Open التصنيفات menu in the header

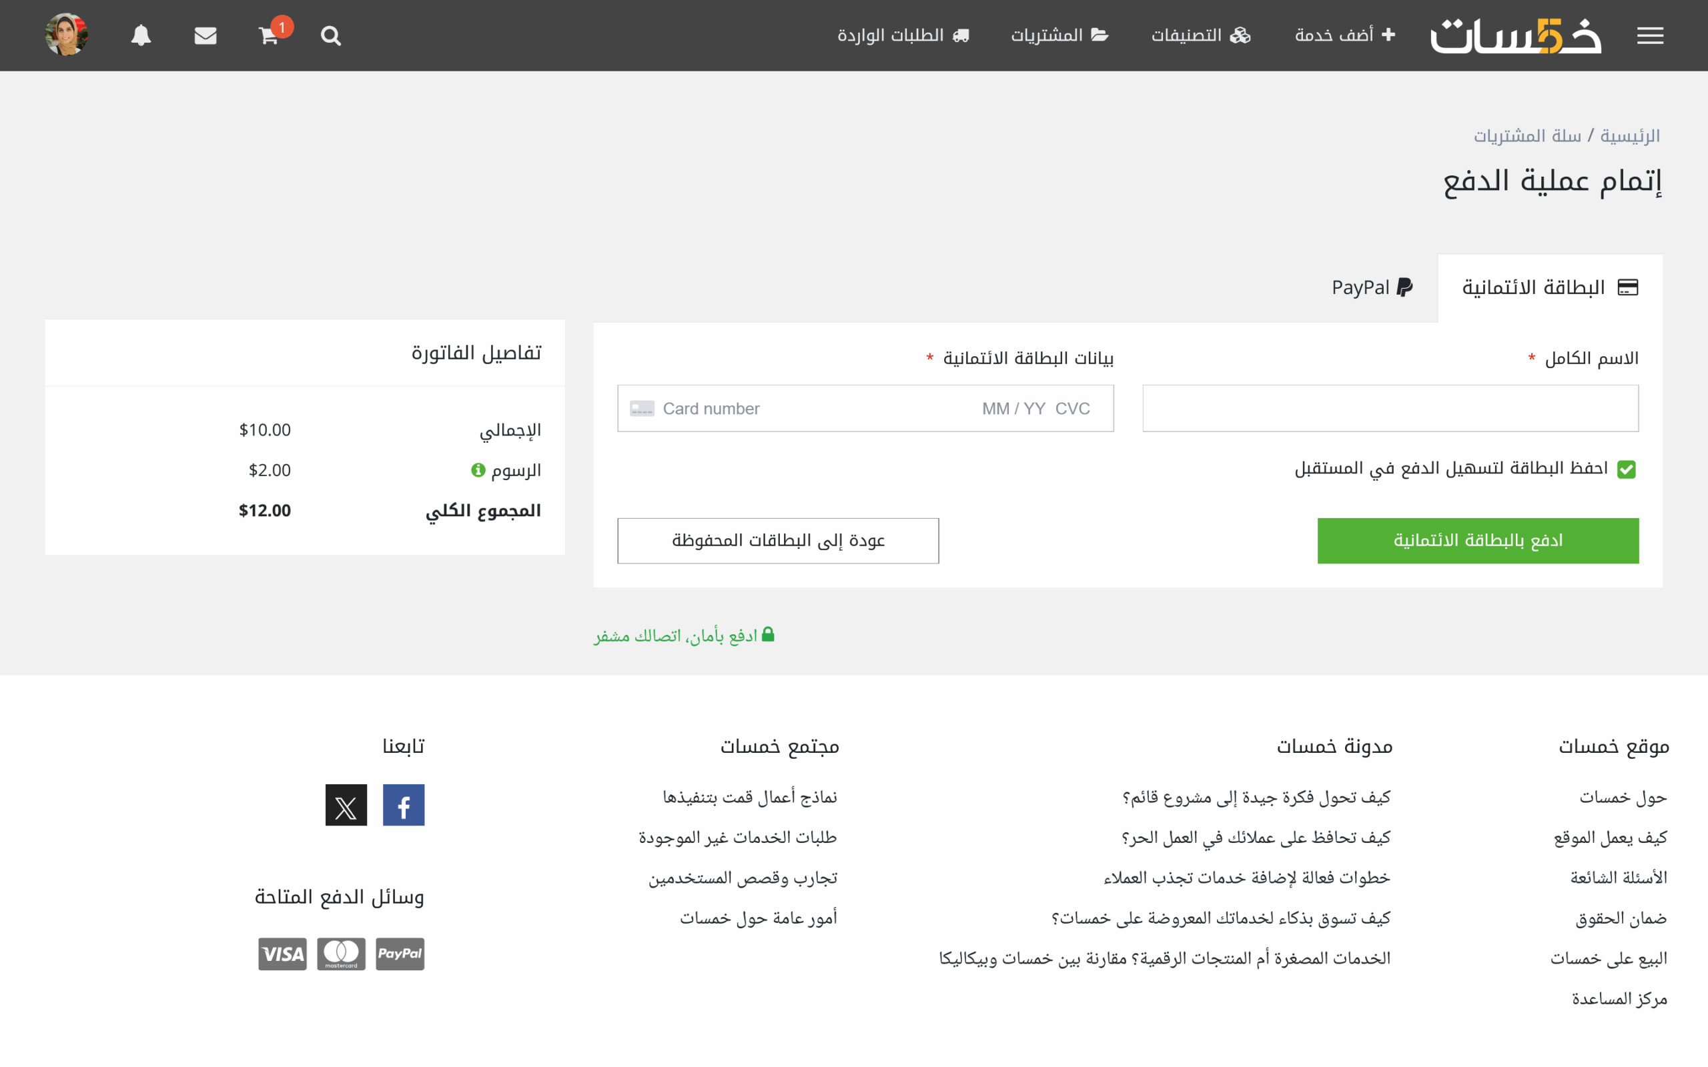[1200, 35]
